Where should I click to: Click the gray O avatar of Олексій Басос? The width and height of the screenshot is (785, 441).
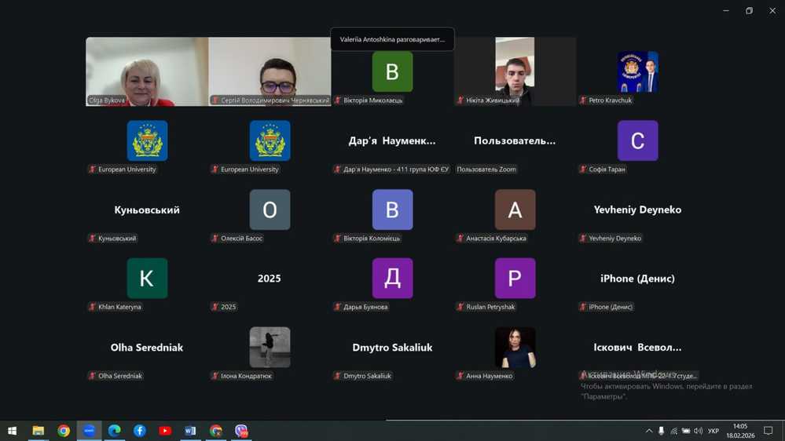click(x=270, y=210)
